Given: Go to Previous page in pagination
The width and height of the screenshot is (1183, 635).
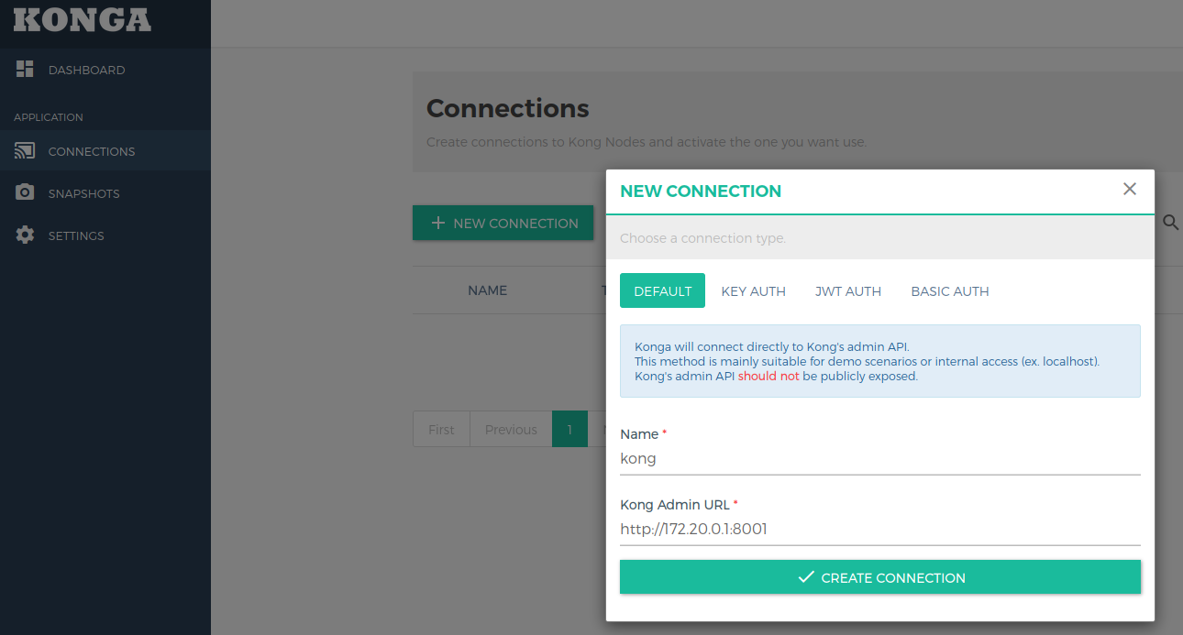Looking at the screenshot, I should coord(511,429).
